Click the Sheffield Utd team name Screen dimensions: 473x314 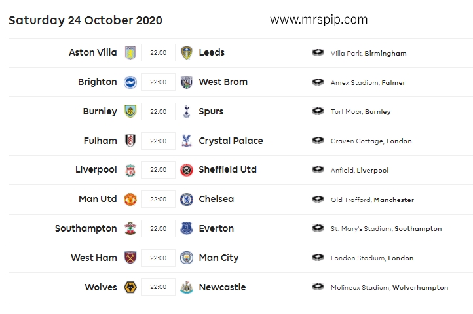click(x=227, y=169)
